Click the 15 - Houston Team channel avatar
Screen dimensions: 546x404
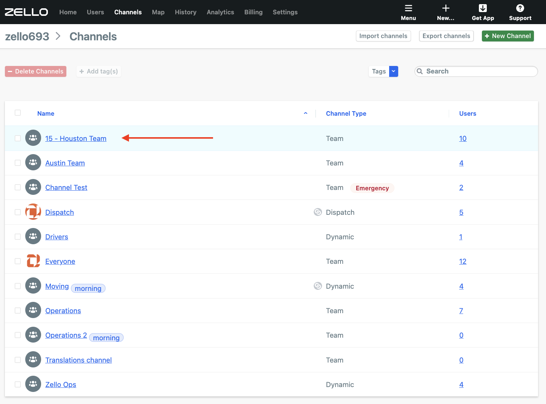[x=33, y=138]
